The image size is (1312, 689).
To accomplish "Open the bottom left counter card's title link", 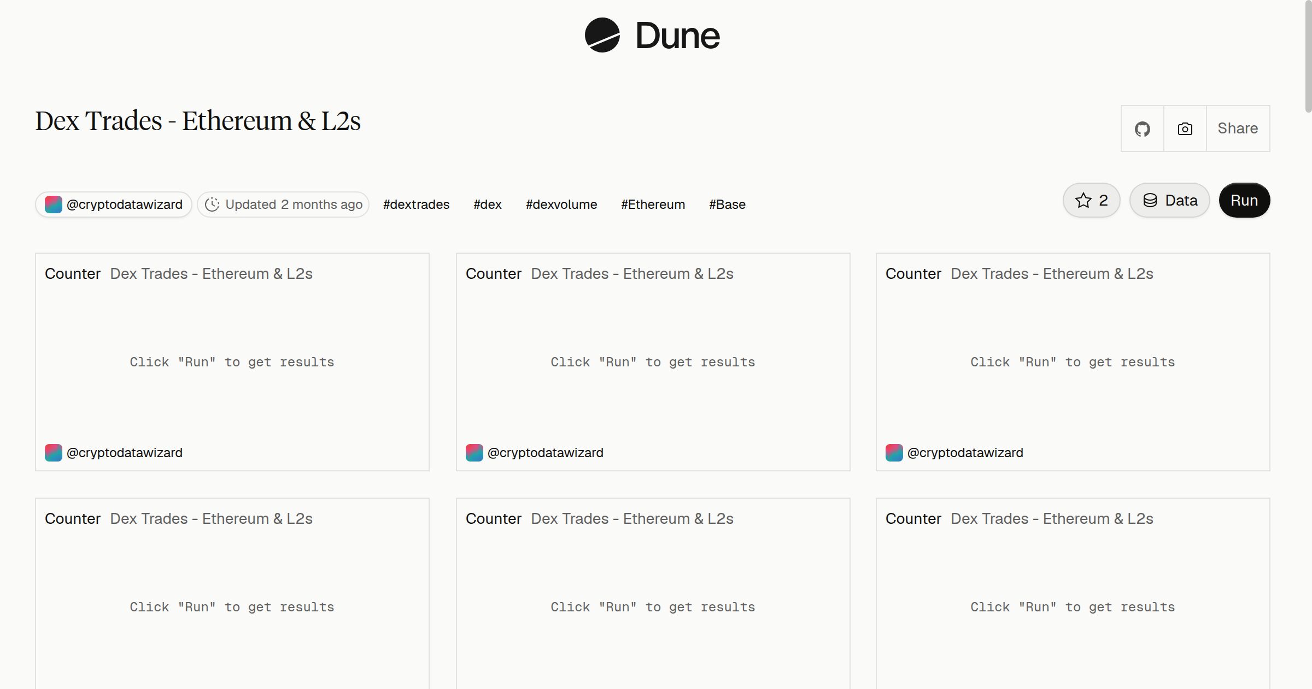I will pyautogui.click(x=211, y=518).
